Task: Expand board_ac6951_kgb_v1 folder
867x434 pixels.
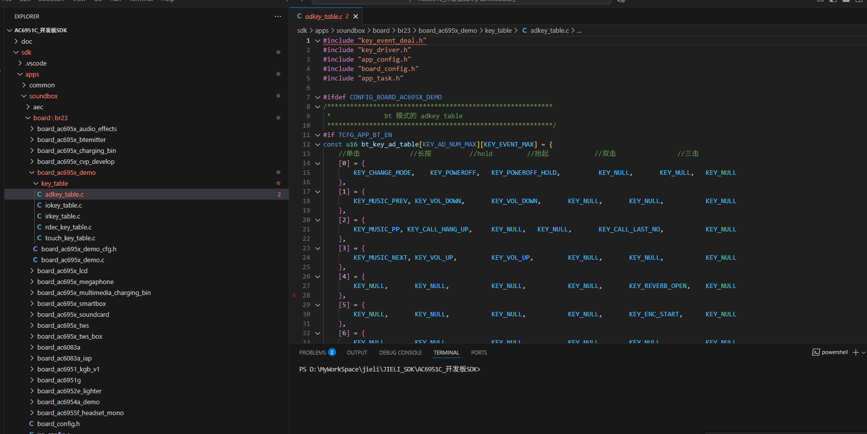Action: pyautogui.click(x=32, y=369)
